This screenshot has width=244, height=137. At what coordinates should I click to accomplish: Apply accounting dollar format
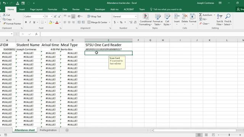pyautogui.click(x=115, y=22)
